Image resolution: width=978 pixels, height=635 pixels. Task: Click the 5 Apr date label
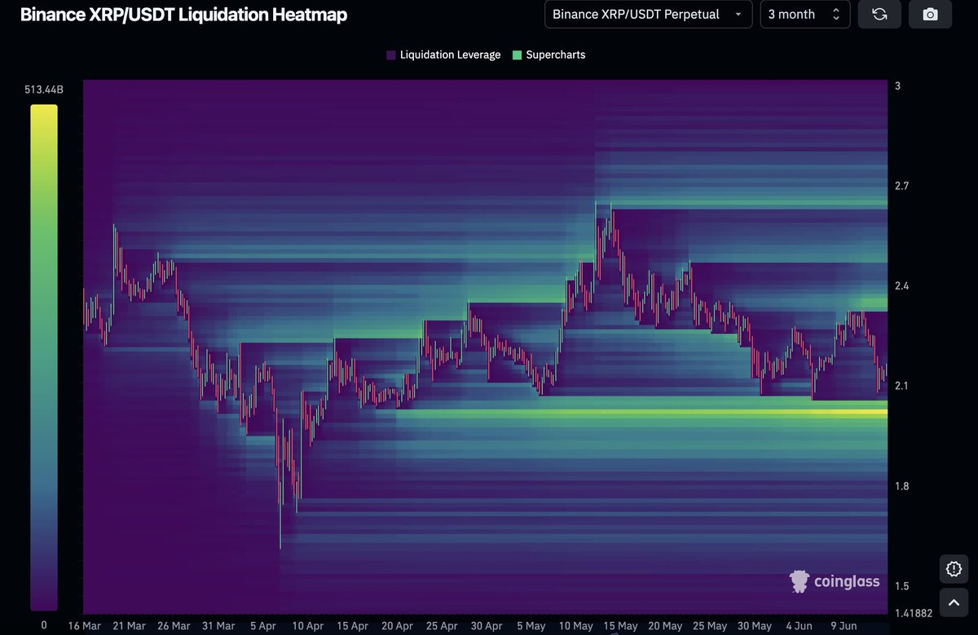[262, 626]
